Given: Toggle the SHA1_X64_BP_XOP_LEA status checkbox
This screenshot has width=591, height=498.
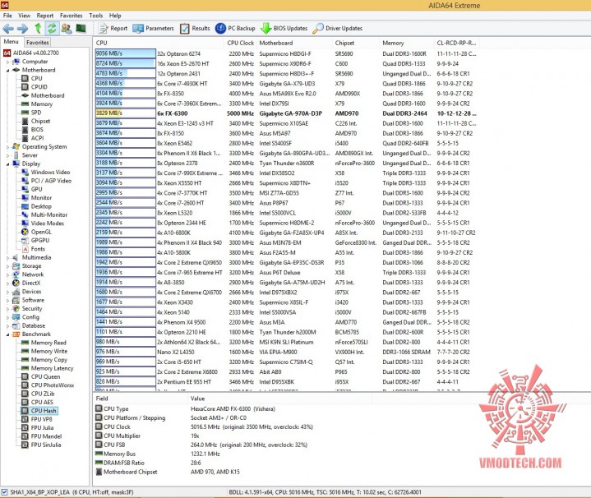Looking at the screenshot, I should 5,492.
